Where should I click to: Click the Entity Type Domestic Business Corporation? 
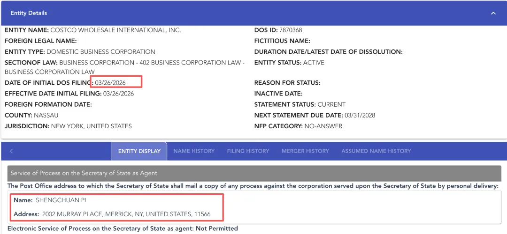(101, 52)
